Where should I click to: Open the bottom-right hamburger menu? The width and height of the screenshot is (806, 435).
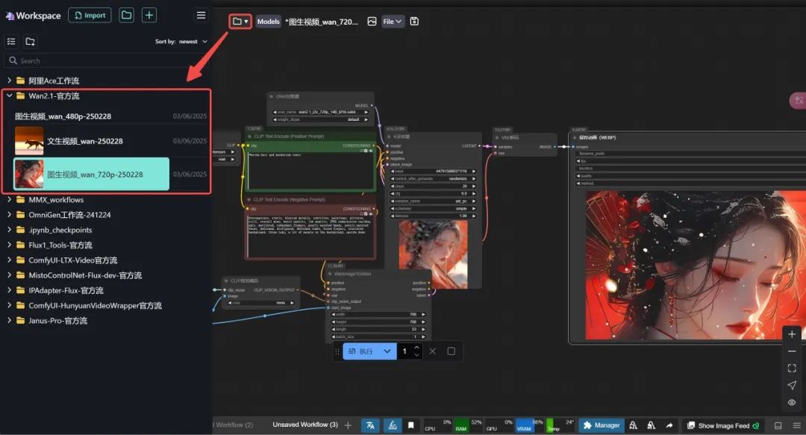(796, 426)
